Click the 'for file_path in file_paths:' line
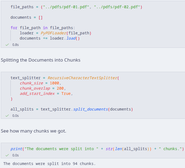Screen dimensions: 185x168 [43, 28]
